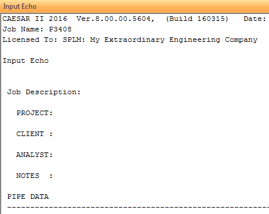The height and width of the screenshot is (214, 269).
Task: Click the Engineering Company text
Action: click(213, 40)
